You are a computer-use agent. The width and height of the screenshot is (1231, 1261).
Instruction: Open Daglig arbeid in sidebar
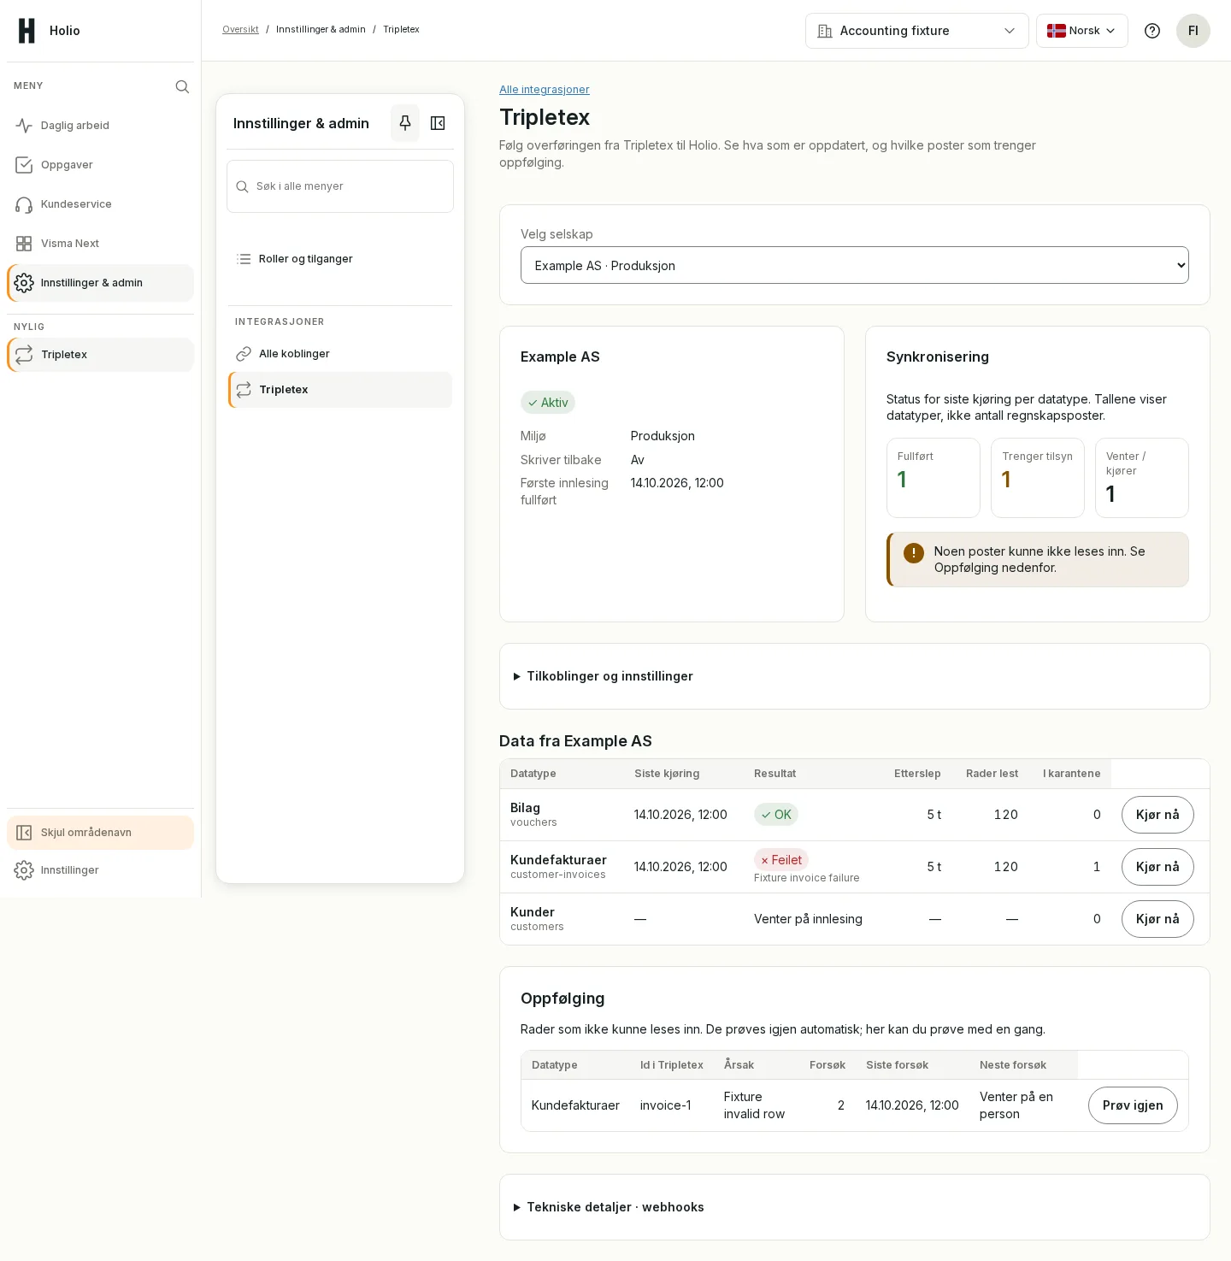[100, 126]
